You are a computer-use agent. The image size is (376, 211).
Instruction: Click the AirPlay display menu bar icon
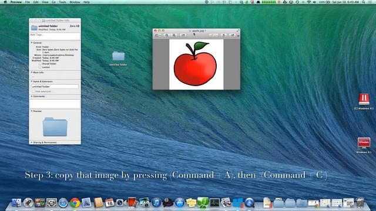(291, 2)
